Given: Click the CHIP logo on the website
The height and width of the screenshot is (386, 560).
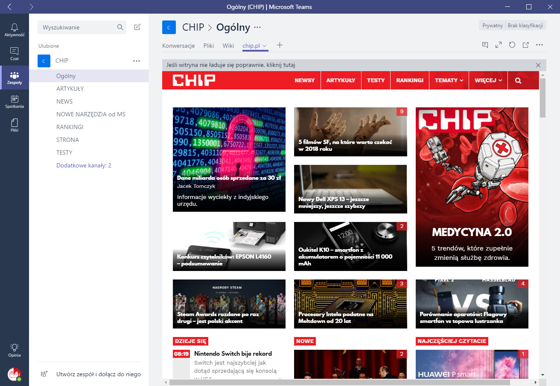Looking at the screenshot, I should 194,80.
